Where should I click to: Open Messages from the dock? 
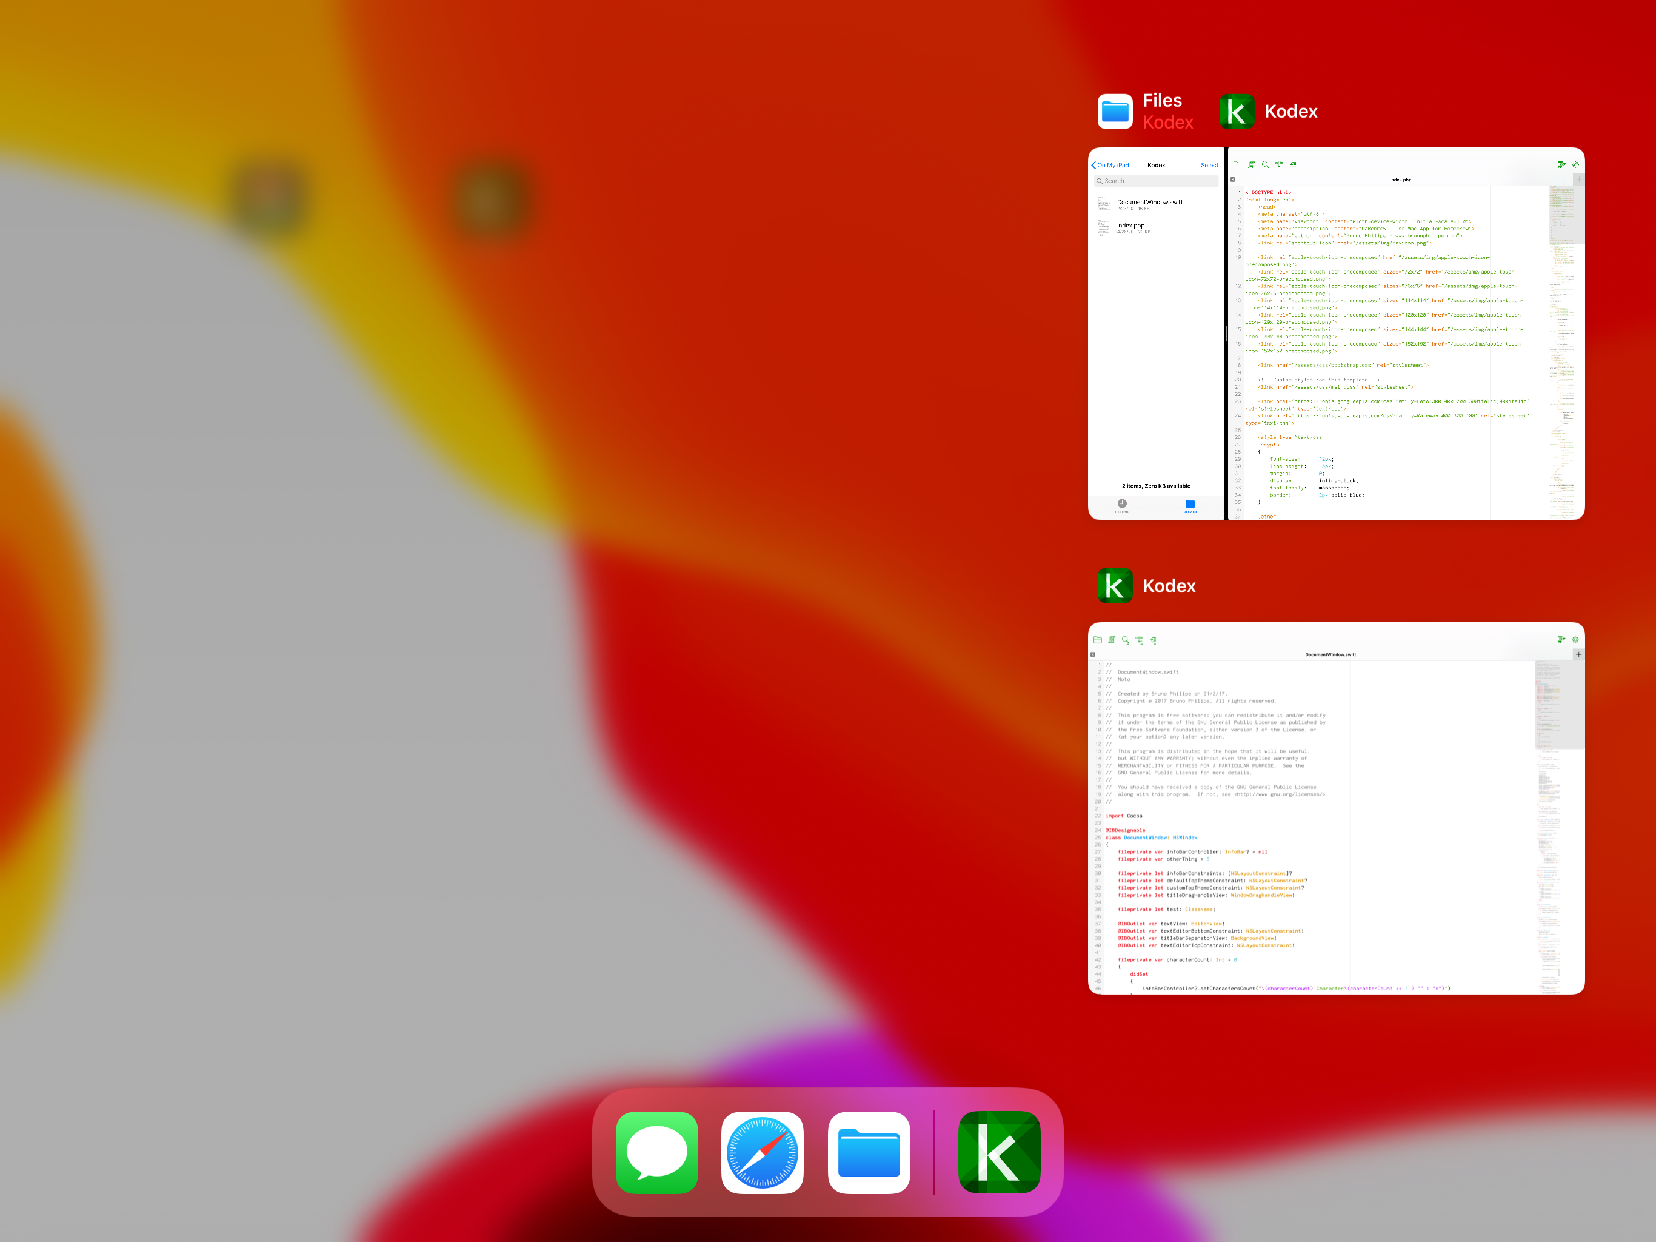(656, 1152)
